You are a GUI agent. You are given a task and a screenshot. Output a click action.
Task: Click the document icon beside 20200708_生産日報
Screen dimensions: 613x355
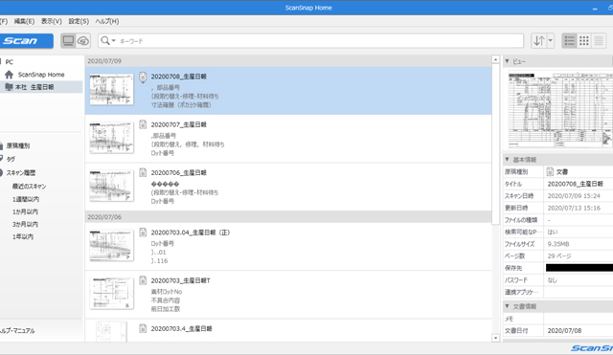[x=143, y=77]
